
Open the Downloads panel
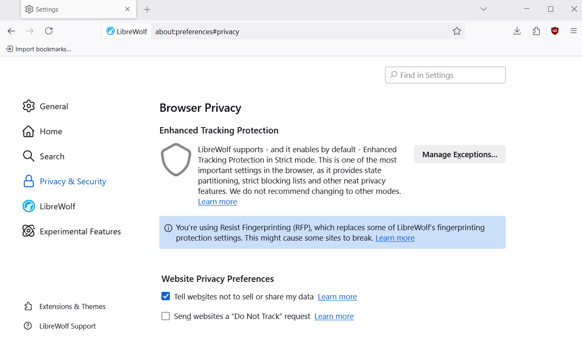click(517, 31)
